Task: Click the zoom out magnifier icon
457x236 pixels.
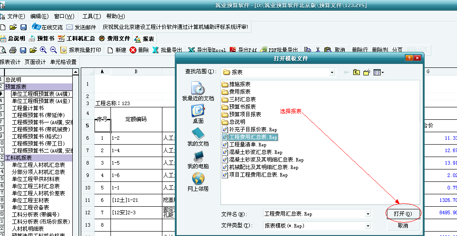Action: point(53,50)
